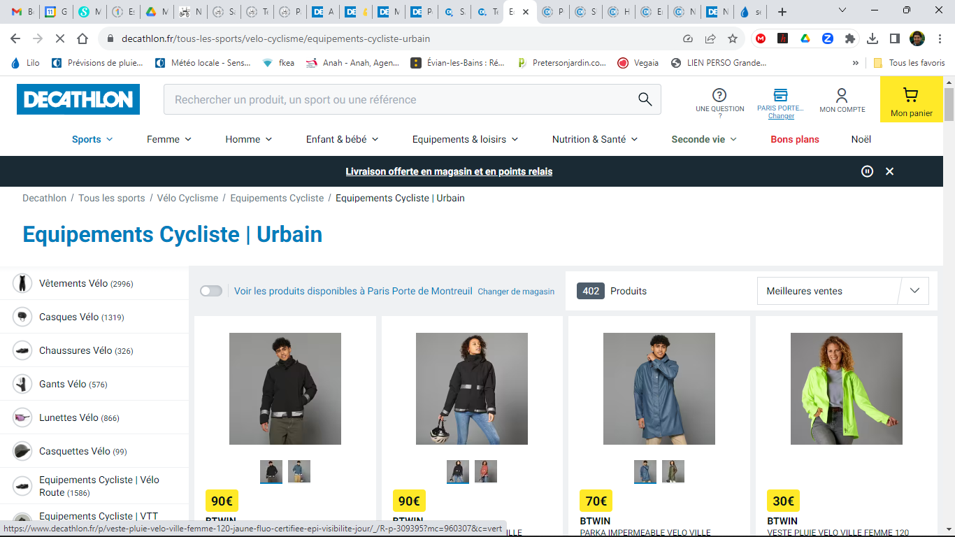Viewport: 955px width, 537px height.
Task: Click the Une Question help icon
Action: (719, 96)
